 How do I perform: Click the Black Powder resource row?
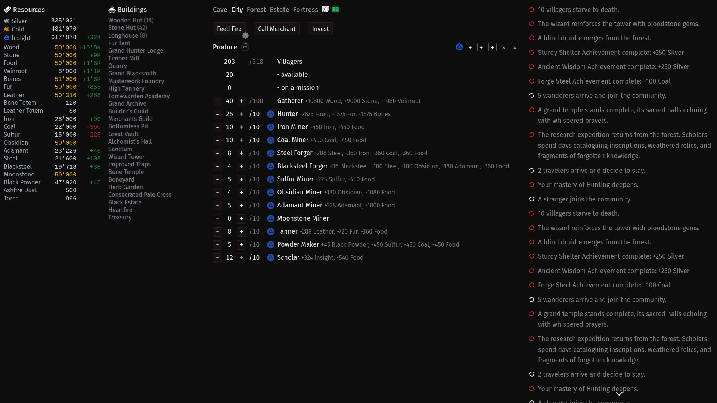point(52,182)
